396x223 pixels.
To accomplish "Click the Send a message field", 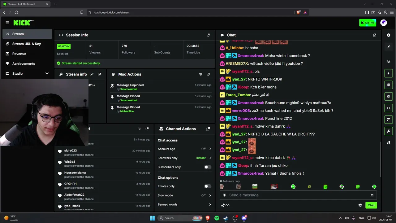I will click(x=298, y=195).
